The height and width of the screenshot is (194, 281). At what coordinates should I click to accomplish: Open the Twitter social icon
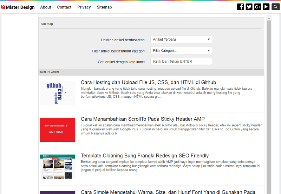click(x=249, y=7)
